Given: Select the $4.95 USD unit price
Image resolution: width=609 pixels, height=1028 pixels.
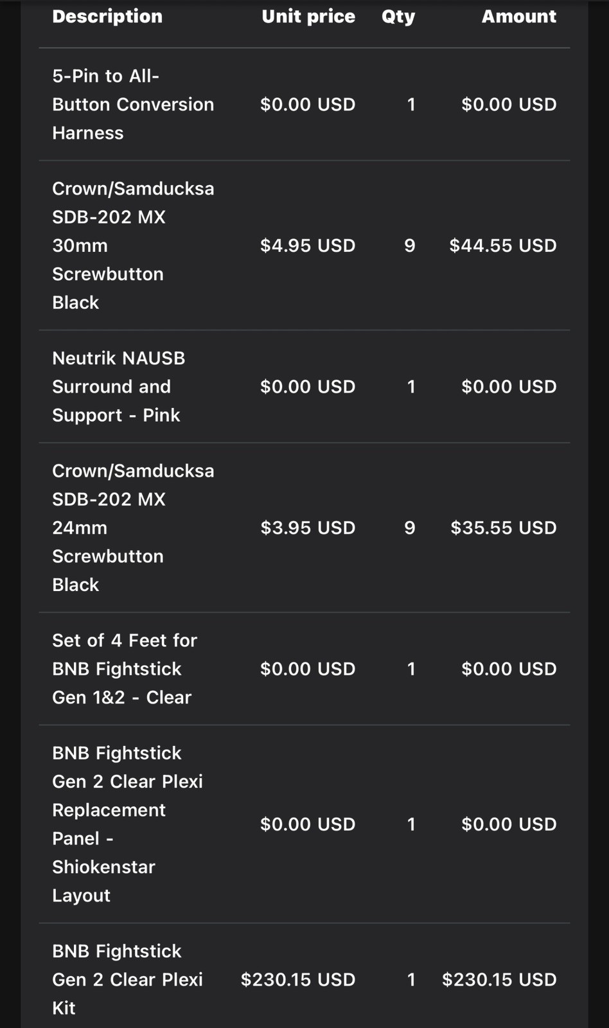Looking at the screenshot, I should point(308,245).
